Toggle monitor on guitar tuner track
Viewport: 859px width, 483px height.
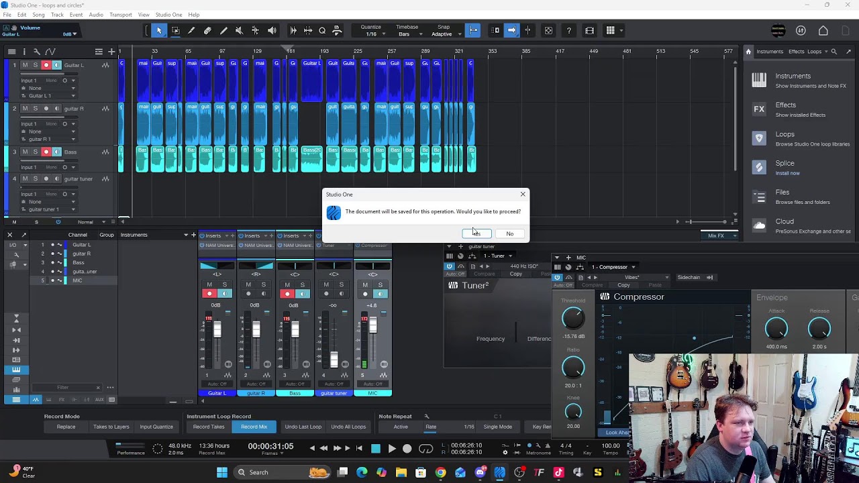click(x=56, y=179)
